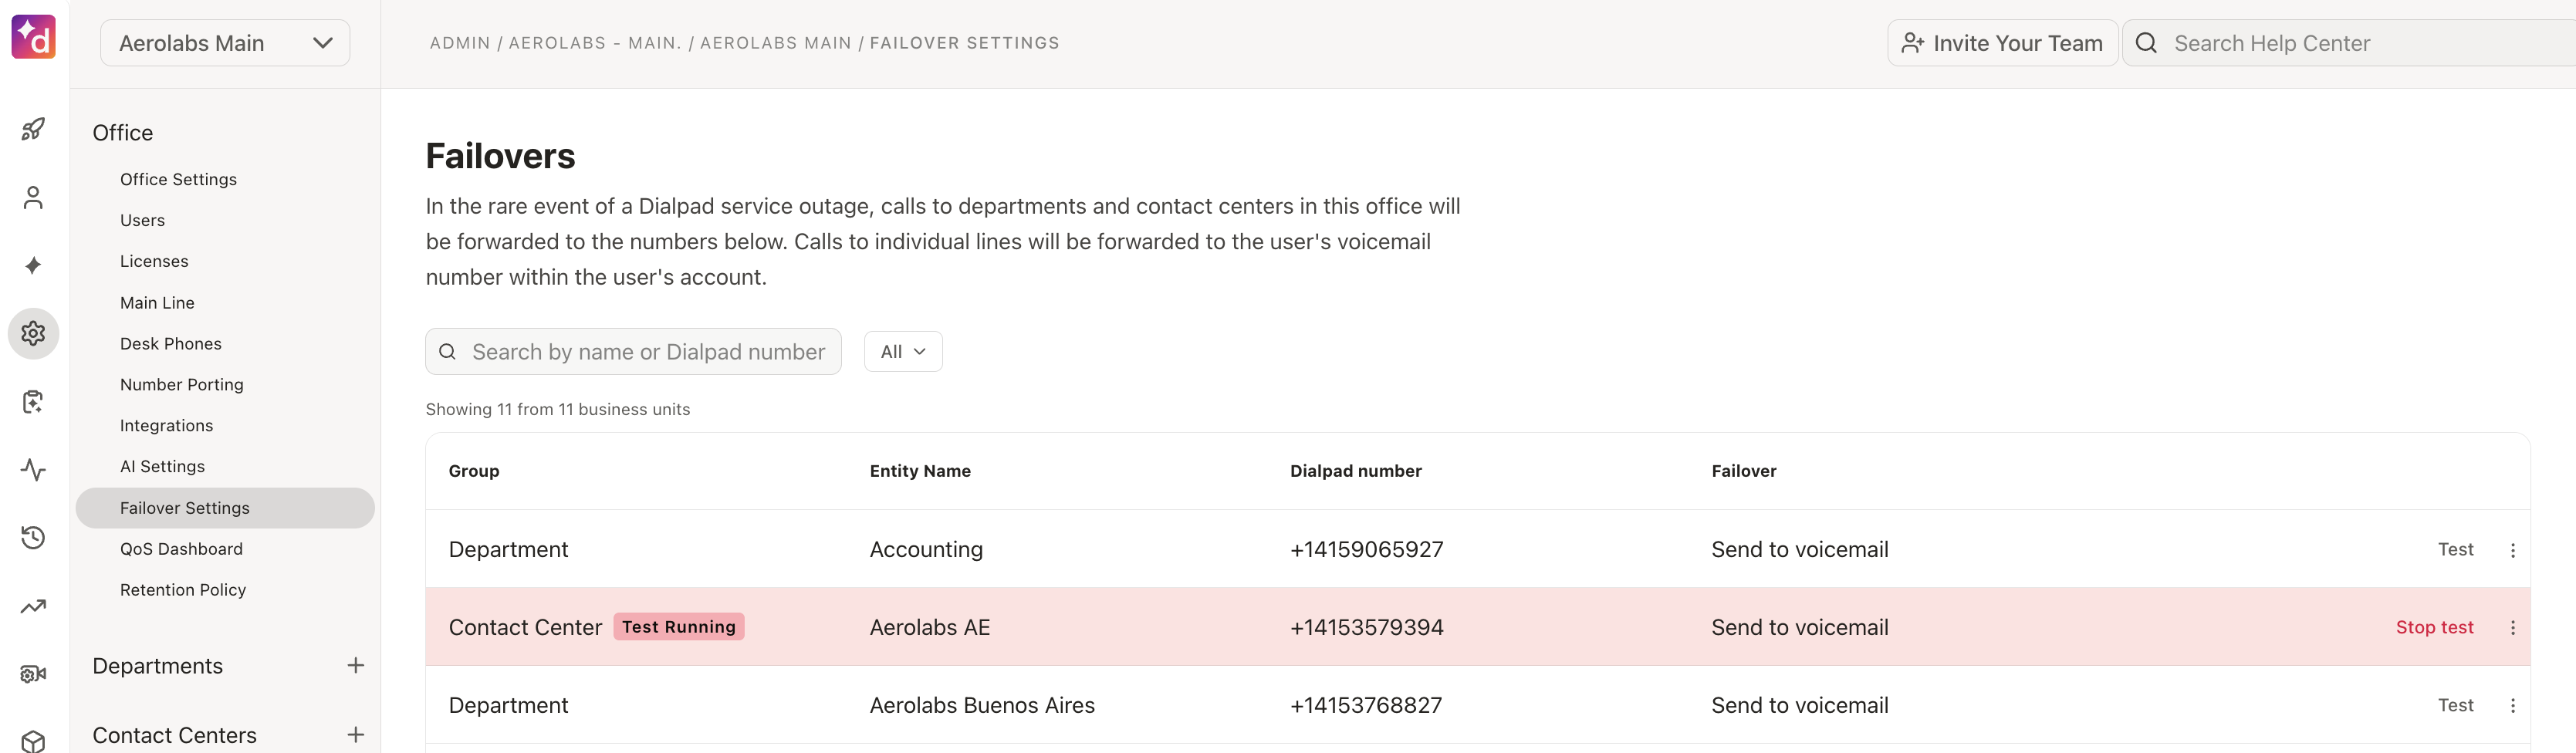The image size is (2576, 753).
Task: Open Number Porting page
Action: (x=182, y=385)
